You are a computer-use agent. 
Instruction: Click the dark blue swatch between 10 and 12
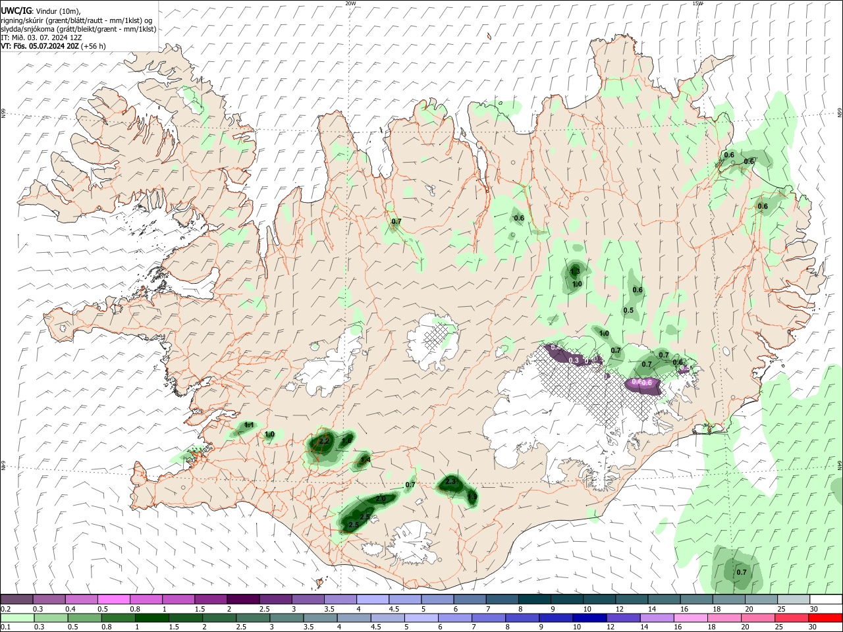pyautogui.click(x=589, y=618)
